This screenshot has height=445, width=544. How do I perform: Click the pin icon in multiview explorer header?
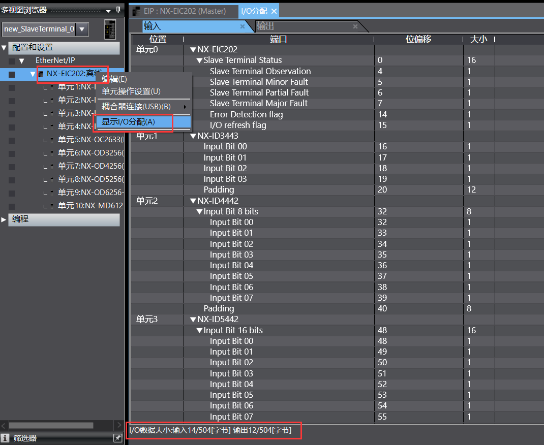[x=118, y=10]
